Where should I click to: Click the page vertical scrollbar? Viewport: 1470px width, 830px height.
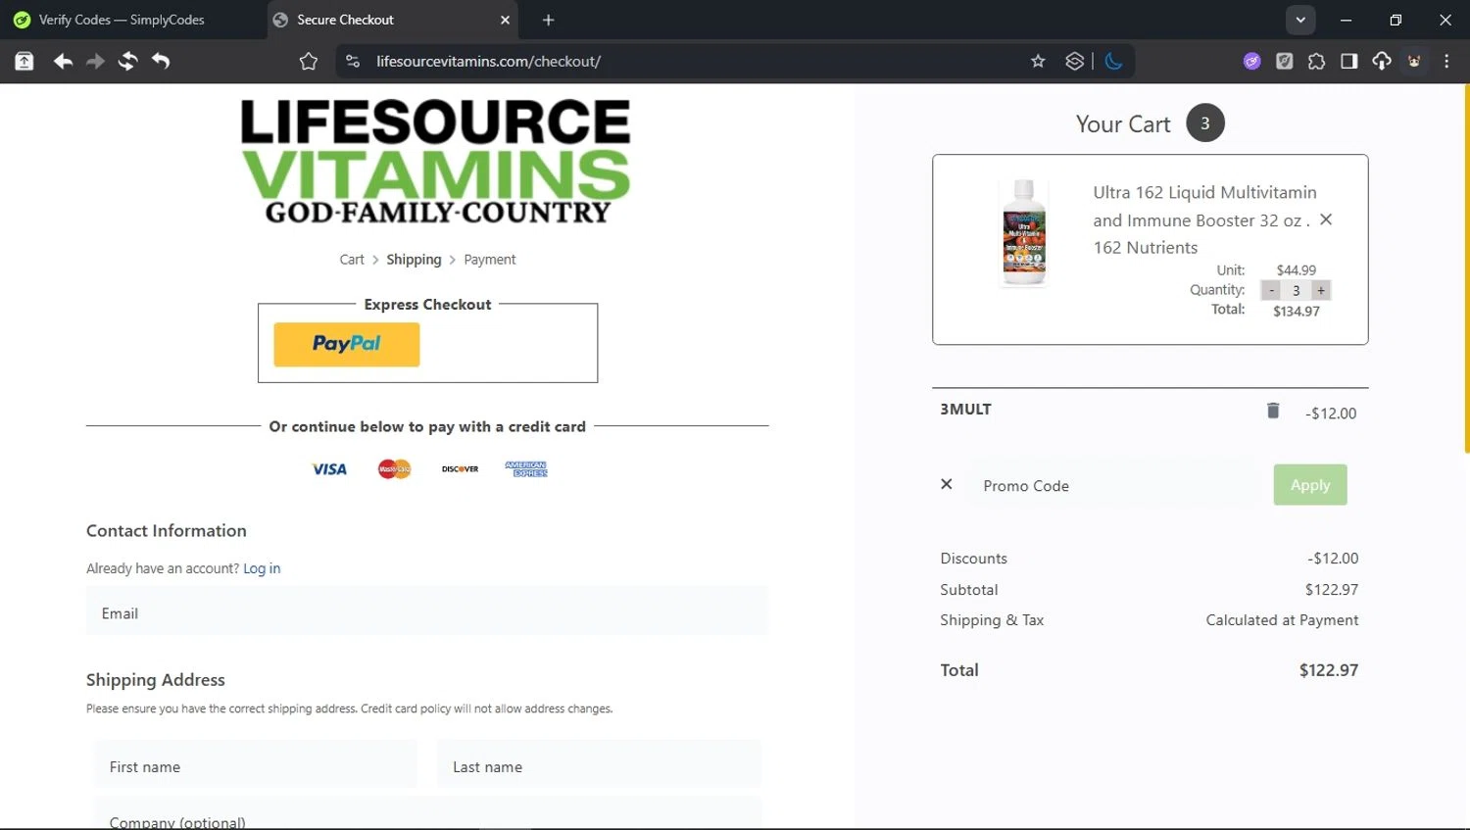(x=1466, y=268)
